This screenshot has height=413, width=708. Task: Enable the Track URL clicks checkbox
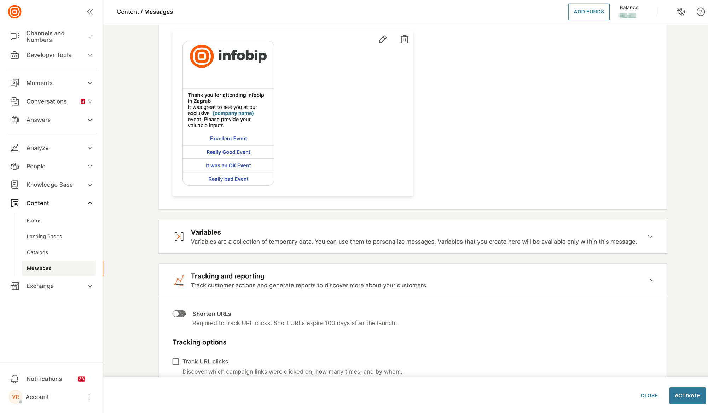[x=175, y=361]
